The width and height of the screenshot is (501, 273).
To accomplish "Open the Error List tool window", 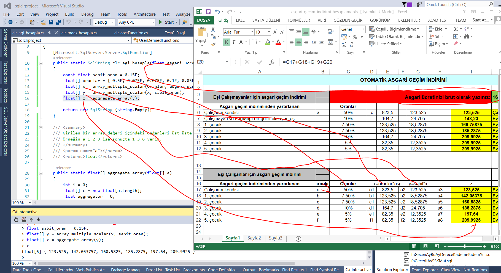I will pyautogui.click(x=154, y=270).
